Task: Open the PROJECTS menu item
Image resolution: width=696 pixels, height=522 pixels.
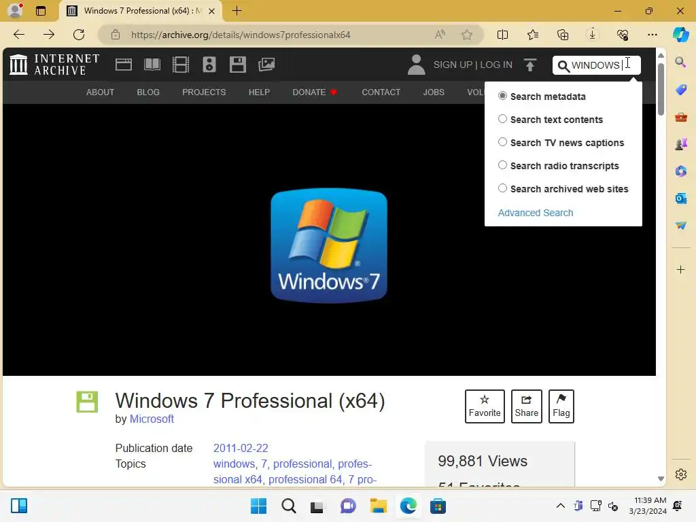Action: 204,92
